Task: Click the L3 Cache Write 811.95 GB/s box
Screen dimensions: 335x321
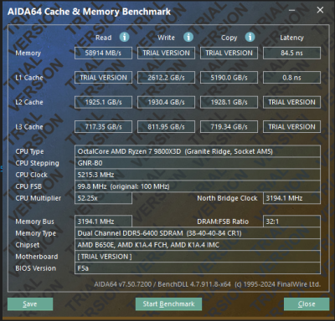Action: tap(166, 127)
